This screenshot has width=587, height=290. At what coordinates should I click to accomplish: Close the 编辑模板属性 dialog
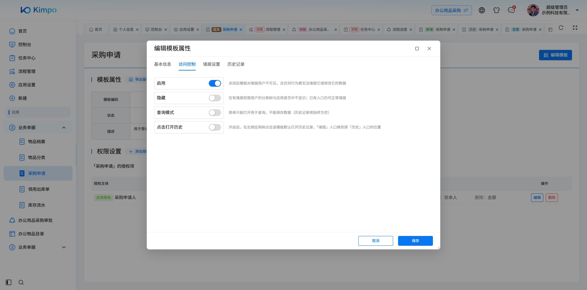(x=429, y=49)
